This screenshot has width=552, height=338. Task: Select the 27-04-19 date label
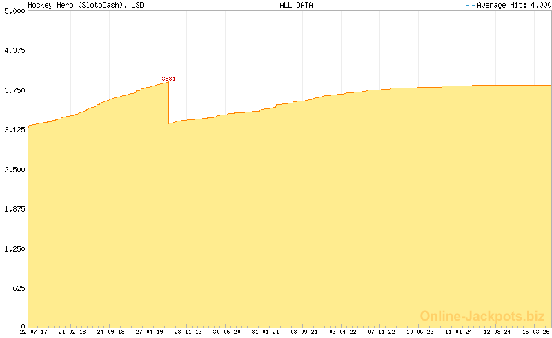(150, 332)
